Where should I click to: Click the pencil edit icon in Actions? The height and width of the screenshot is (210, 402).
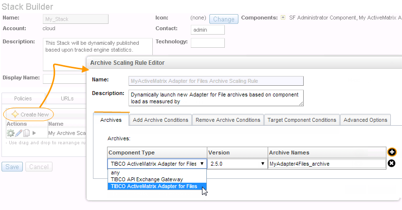19,133
